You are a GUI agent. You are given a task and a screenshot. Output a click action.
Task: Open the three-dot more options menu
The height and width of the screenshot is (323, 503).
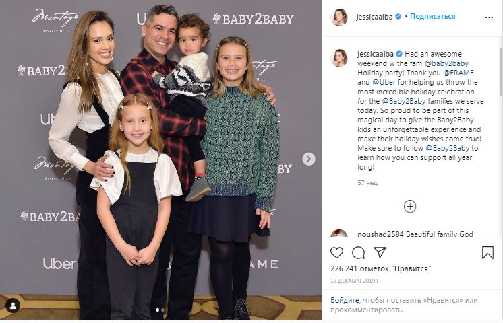click(489, 17)
